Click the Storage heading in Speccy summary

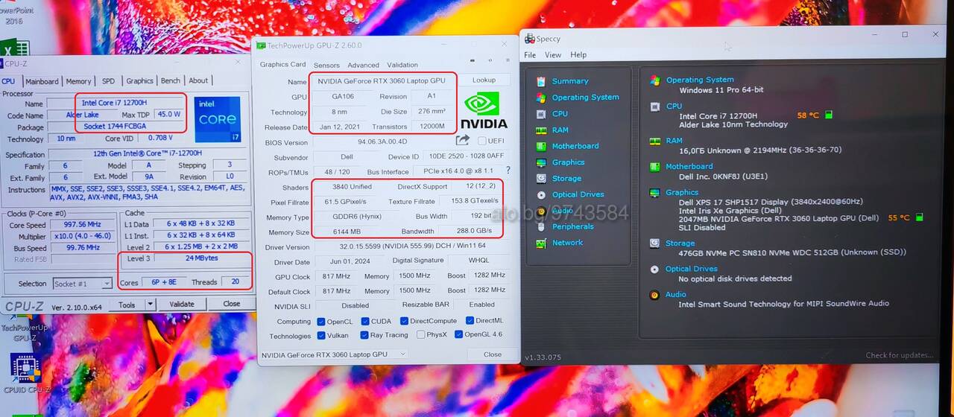tap(680, 243)
